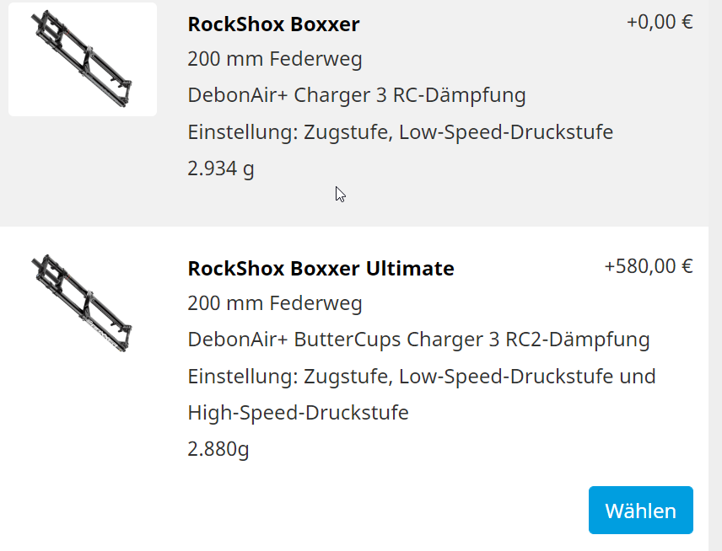Screen dimensions: 722x551
Task: Click the +580,00 € surcharge price
Action: 649,266
